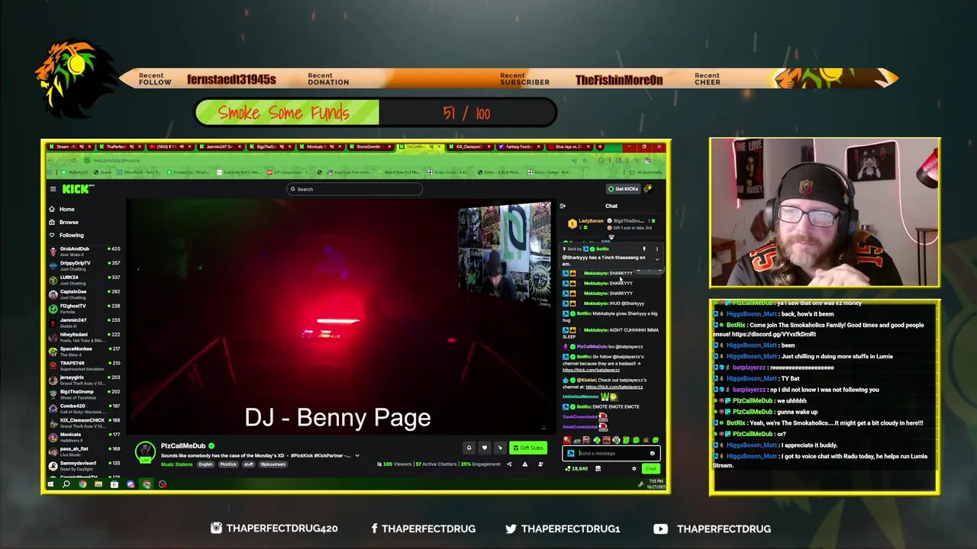
Task: Switch to the Jammin247 browser tab
Action: coord(219,146)
